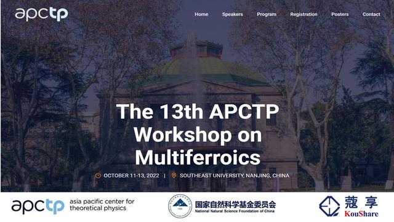Viewport: 394px width, 222px height.
Task: Open the Home menu item
Action: [201, 14]
